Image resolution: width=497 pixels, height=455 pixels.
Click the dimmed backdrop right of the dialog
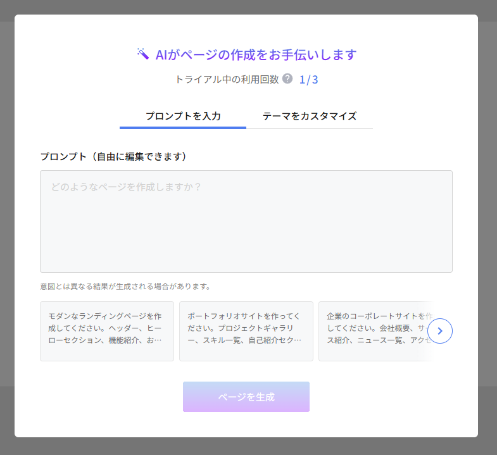click(488, 228)
